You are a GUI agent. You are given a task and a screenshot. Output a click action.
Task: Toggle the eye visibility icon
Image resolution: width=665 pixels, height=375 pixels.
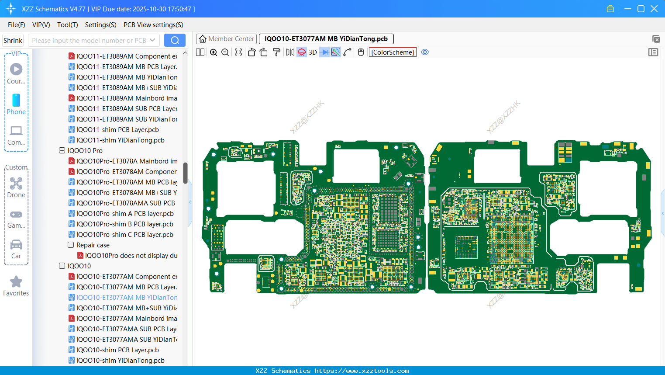point(425,52)
